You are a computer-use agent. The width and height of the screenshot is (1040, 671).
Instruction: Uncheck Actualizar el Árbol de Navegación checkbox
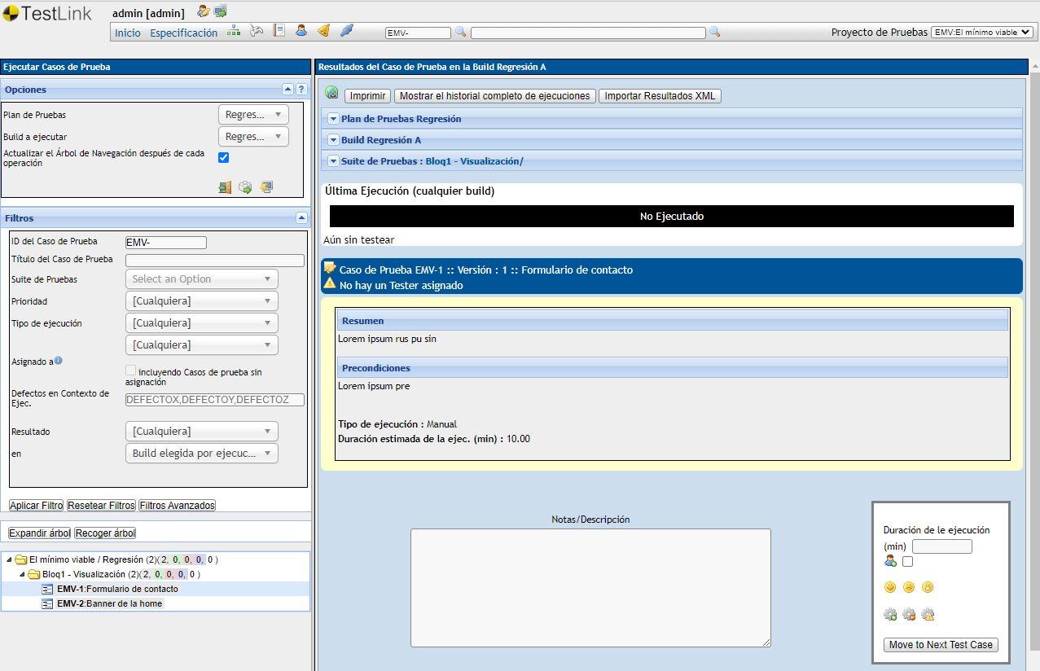224,157
